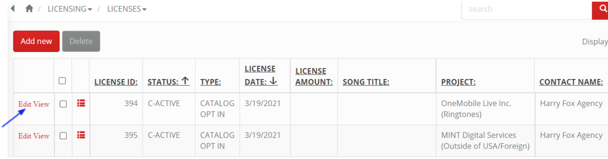Check the box for license 395

click(x=63, y=136)
